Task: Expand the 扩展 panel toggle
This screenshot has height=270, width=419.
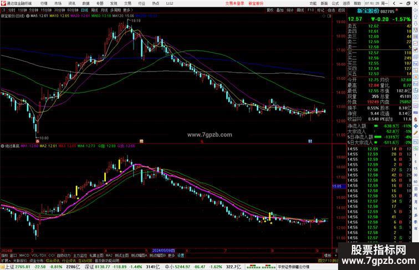Action: pos(6,261)
